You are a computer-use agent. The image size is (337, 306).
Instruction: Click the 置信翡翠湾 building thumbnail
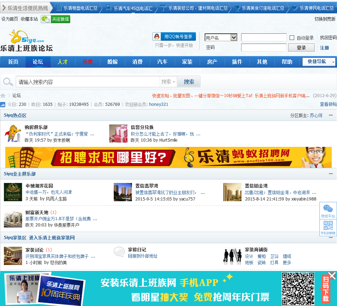coord(123,192)
